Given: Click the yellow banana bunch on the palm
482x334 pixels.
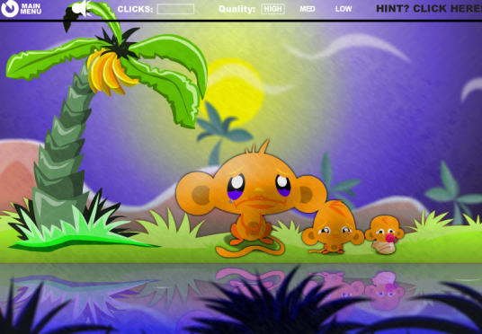Looking at the screenshot, I should pos(110,72).
